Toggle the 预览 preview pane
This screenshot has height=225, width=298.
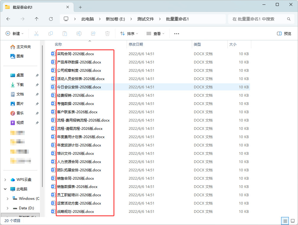click(284, 34)
